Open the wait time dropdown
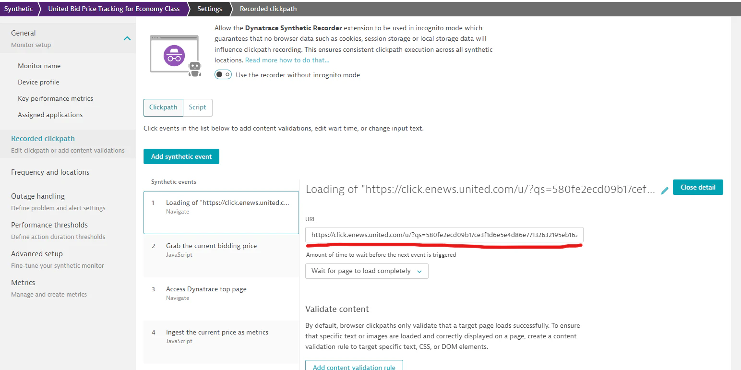 367,271
